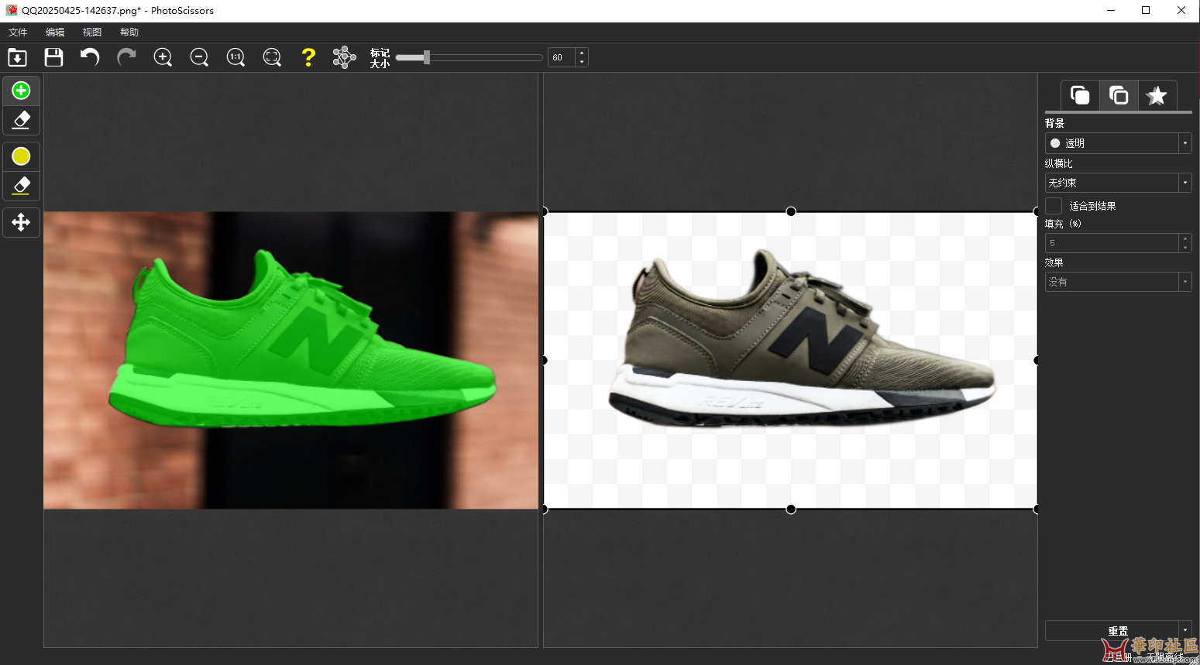This screenshot has width=1200, height=665.
Task: Enable the 适合到结果 checkbox
Action: [x=1054, y=206]
